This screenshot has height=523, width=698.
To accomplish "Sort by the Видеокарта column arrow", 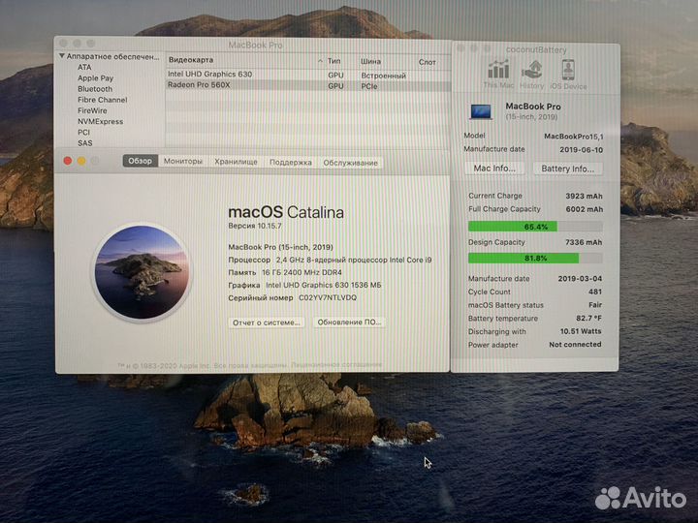I will pos(321,61).
